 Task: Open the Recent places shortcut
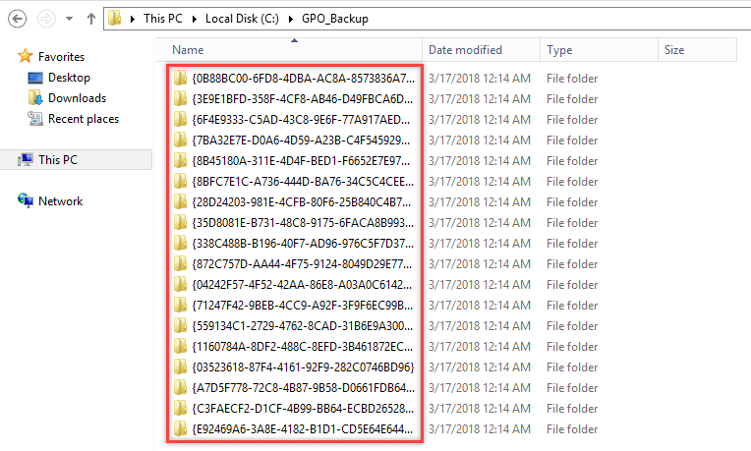(84, 119)
